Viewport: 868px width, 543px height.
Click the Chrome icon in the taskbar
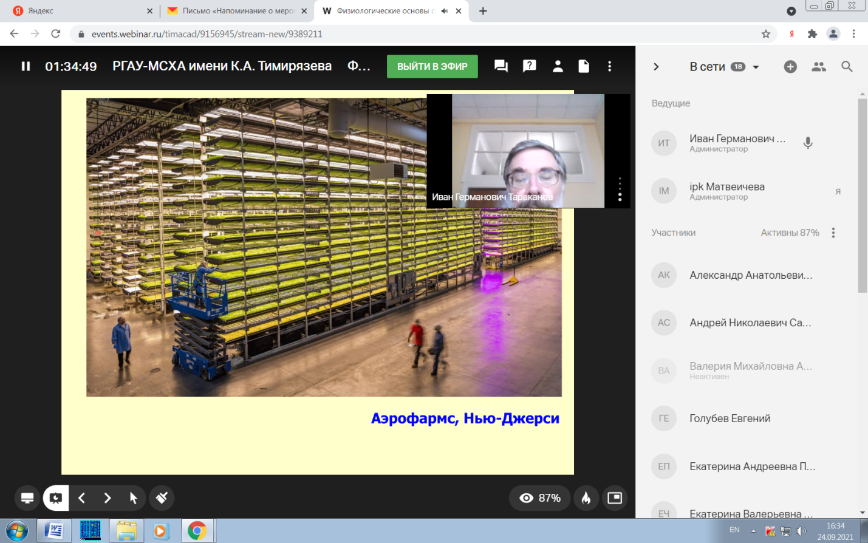point(197,531)
